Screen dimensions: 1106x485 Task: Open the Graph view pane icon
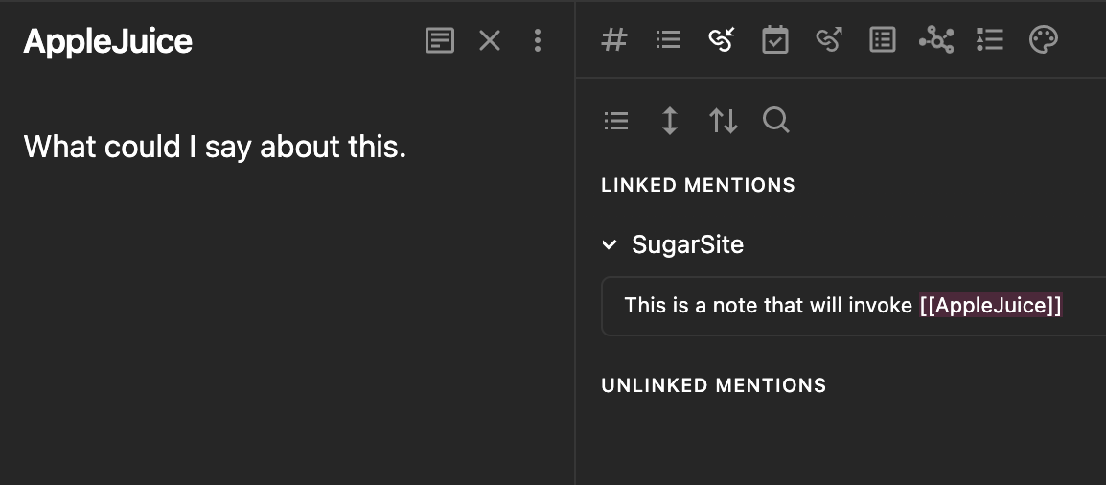tap(936, 39)
